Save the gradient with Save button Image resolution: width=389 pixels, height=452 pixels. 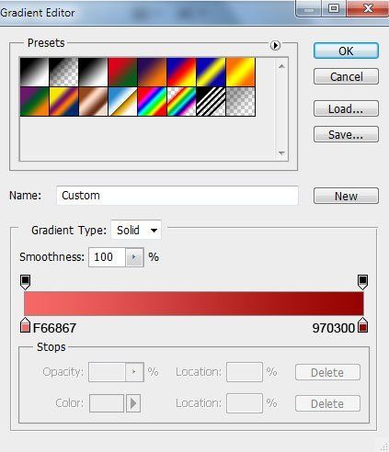[x=346, y=134]
